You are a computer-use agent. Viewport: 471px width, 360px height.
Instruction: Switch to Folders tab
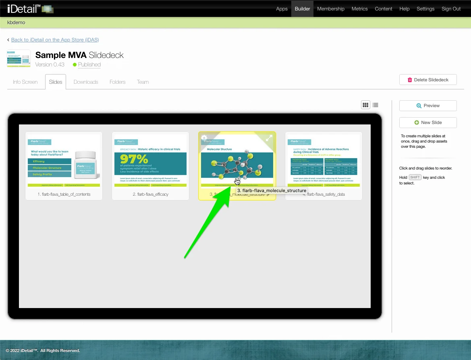(118, 82)
